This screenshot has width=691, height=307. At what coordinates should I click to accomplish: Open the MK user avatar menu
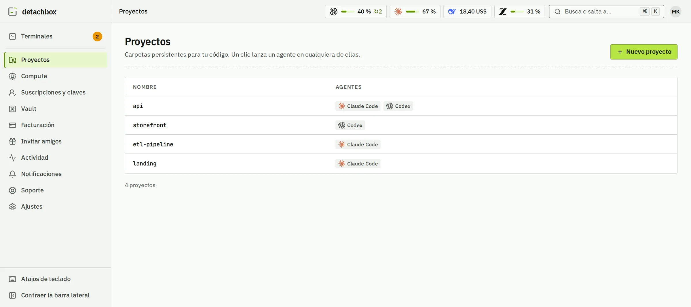point(675,12)
